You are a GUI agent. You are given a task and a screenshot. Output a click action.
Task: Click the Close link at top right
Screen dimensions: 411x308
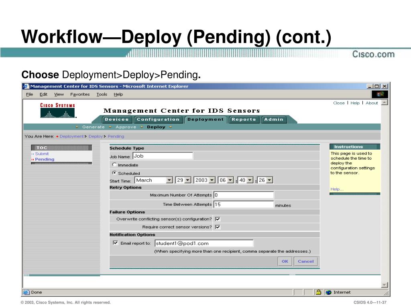click(x=339, y=103)
